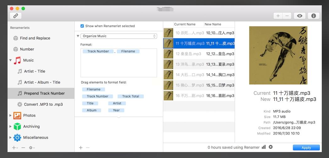Click the chain link icon in toolbar
Screen dimensions: 329x158
15,16
